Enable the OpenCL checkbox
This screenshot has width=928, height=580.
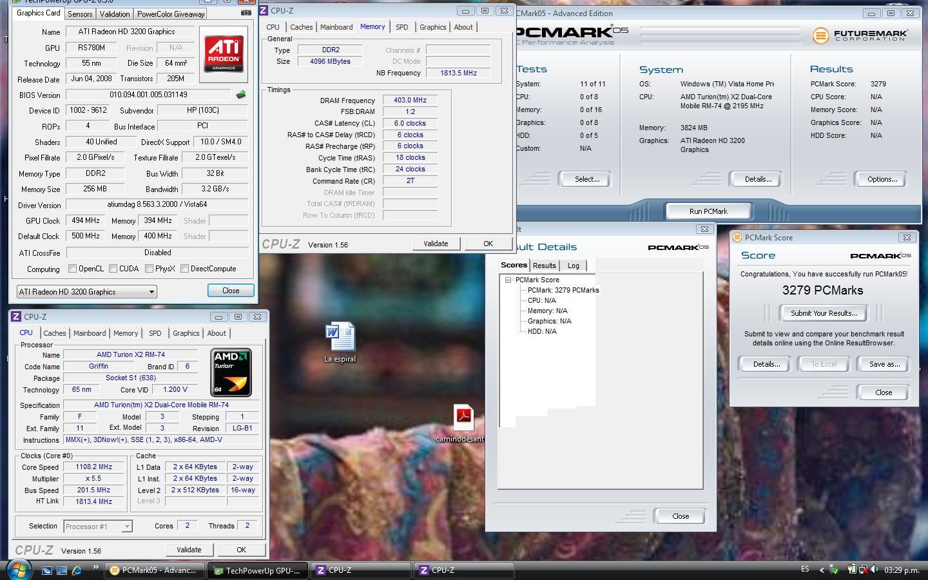coord(73,269)
